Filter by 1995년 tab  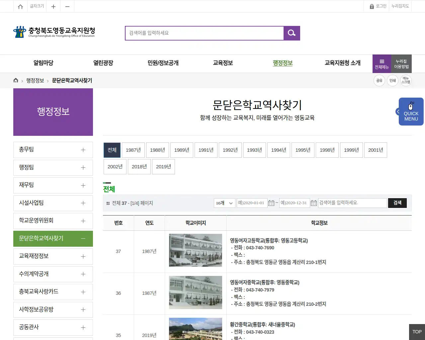click(x=303, y=150)
